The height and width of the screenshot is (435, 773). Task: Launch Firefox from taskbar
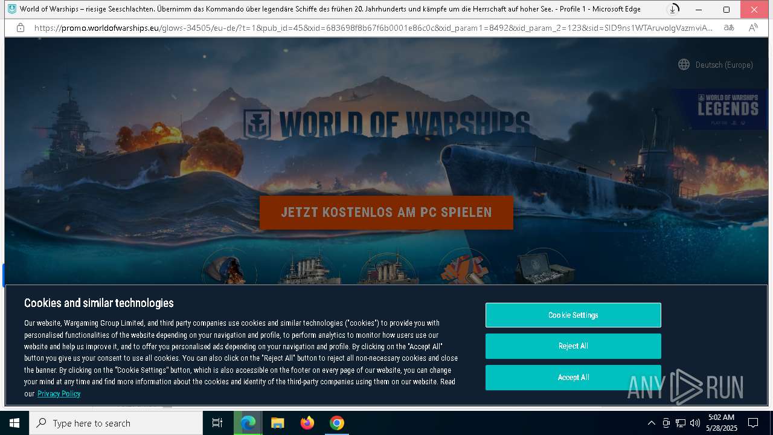(x=307, y=423)
